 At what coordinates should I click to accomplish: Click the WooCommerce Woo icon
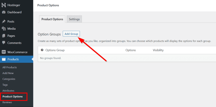pos(4,52)
